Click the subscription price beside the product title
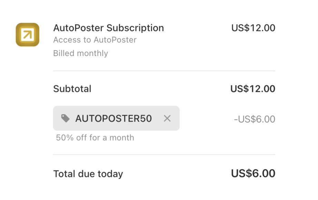 coord(253,28)
